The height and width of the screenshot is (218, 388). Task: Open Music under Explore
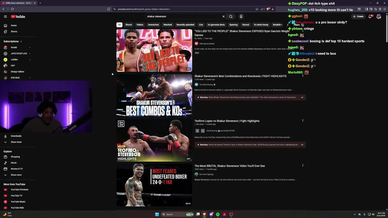pos(11,163)
